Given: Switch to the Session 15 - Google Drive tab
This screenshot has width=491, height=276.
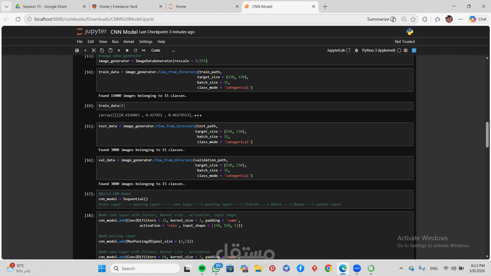Looking at the screenshot, I should coord(45,6).
